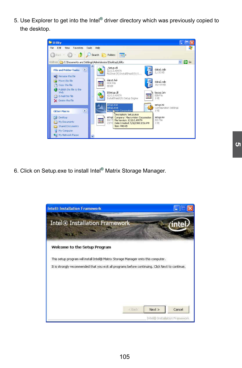
Task: Open the Back history dropdown arrow
Action: [64, 55]
